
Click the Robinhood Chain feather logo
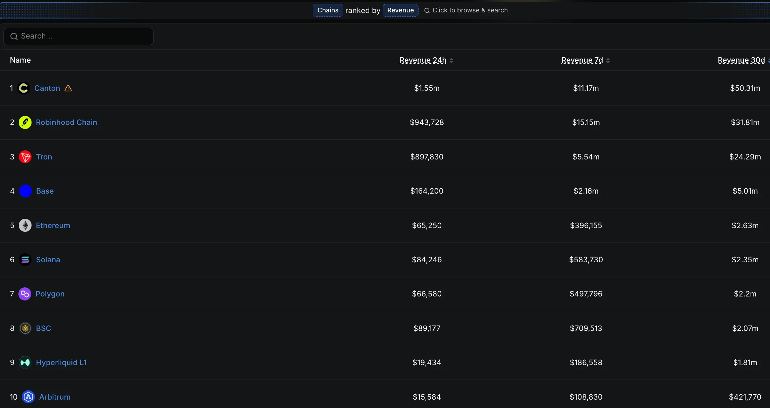point(25,122)
